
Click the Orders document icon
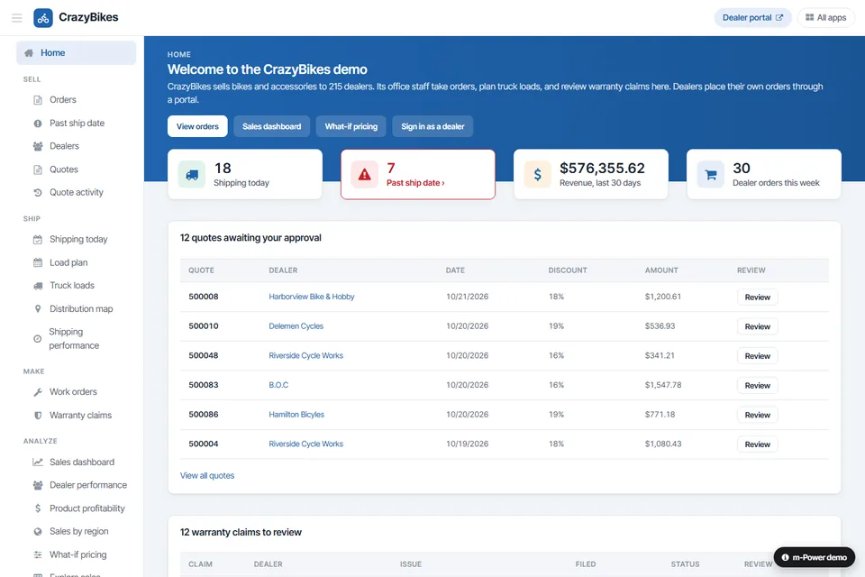pyautogui.click(x=38, y=100)
